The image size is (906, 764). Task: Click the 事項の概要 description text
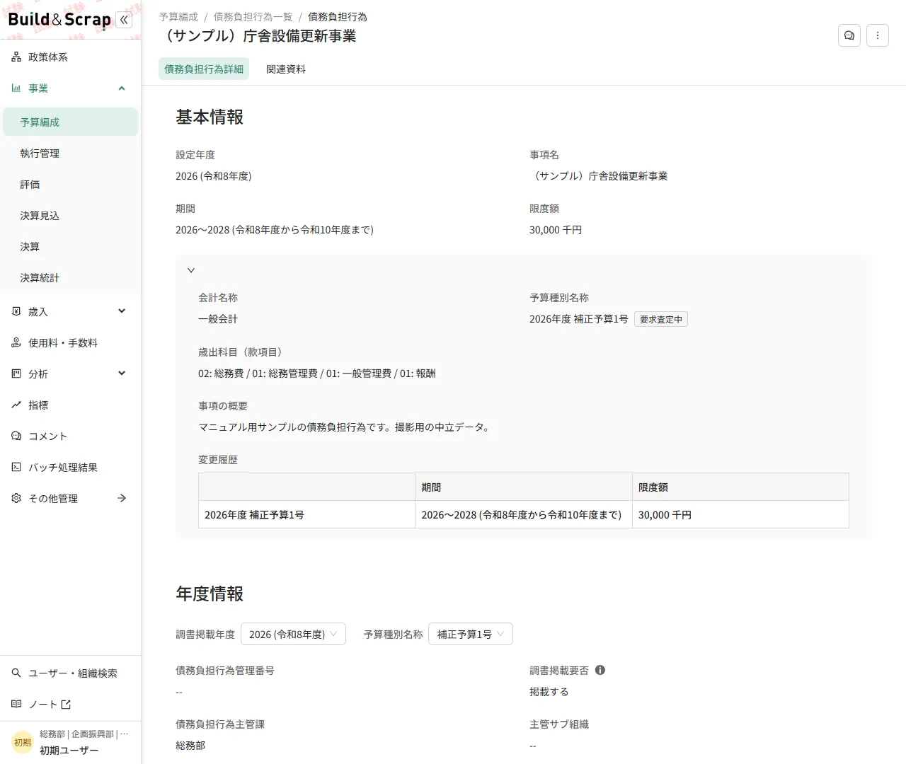pyautogui.click(x=345, y=427)
